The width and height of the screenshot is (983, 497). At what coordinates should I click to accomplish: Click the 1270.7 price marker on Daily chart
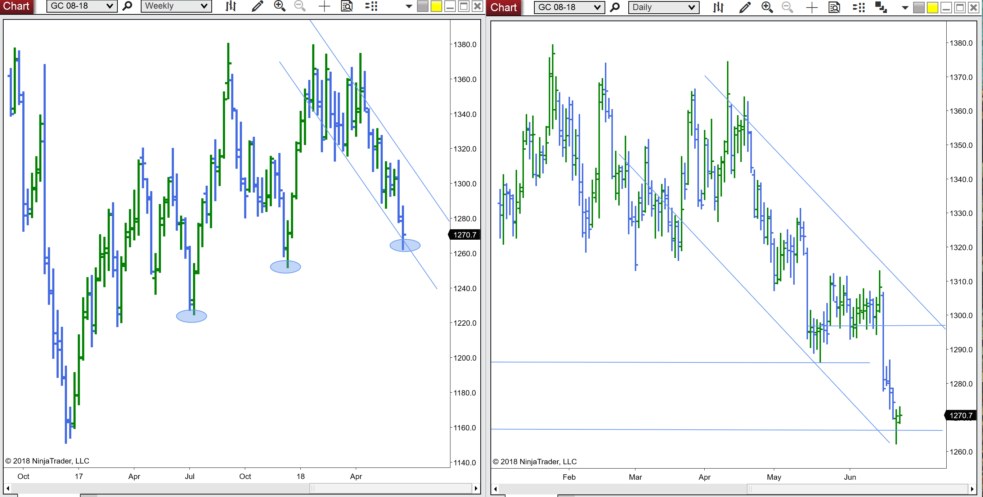(x=960, y=415)
